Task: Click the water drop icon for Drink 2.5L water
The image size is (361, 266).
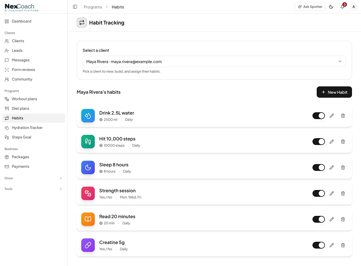Action: 88,116
